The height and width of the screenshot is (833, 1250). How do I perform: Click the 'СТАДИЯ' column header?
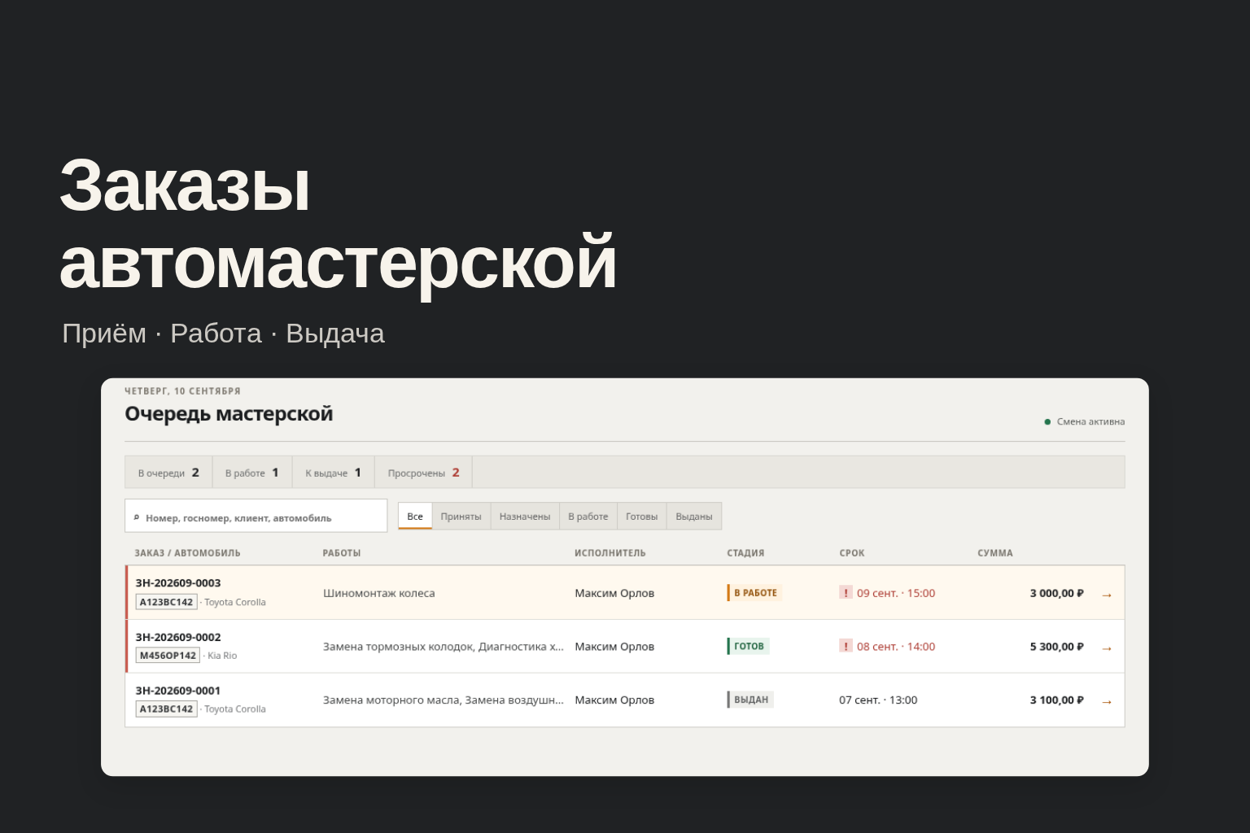(x=745, y=553)
